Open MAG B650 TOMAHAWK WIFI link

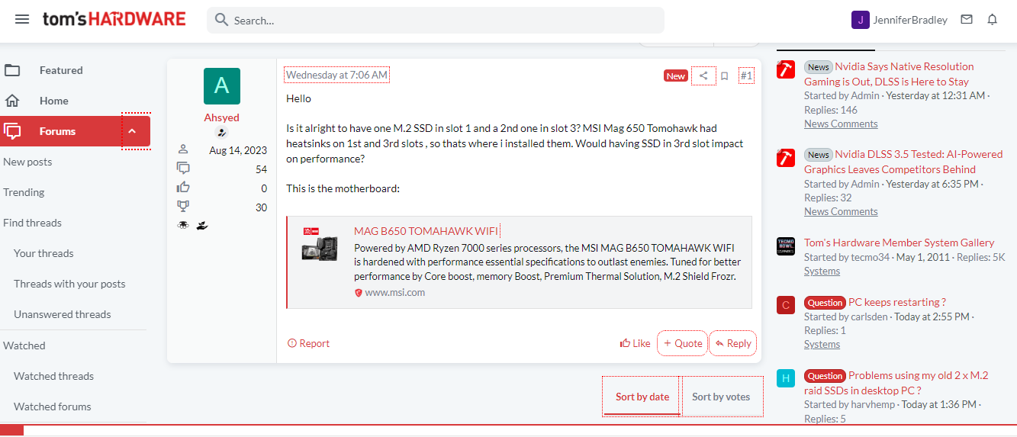click(426, 230)
